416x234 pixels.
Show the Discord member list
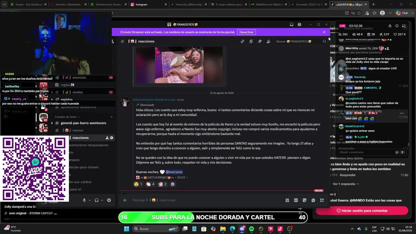(x=268, y=41)
